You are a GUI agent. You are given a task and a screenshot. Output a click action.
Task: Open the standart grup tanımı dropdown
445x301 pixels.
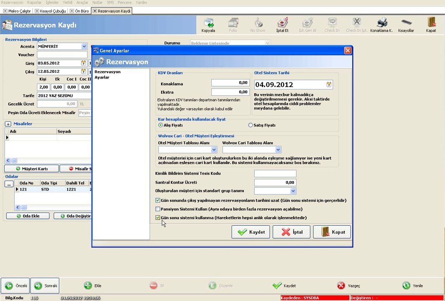point(293,191)
